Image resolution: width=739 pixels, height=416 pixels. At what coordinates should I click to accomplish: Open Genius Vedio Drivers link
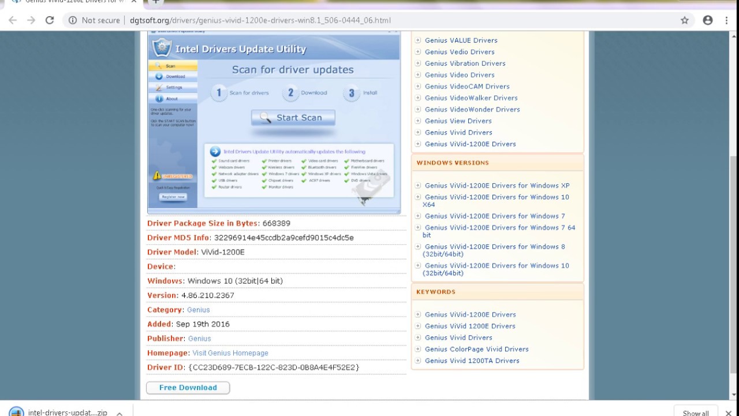tap(460, 52)
